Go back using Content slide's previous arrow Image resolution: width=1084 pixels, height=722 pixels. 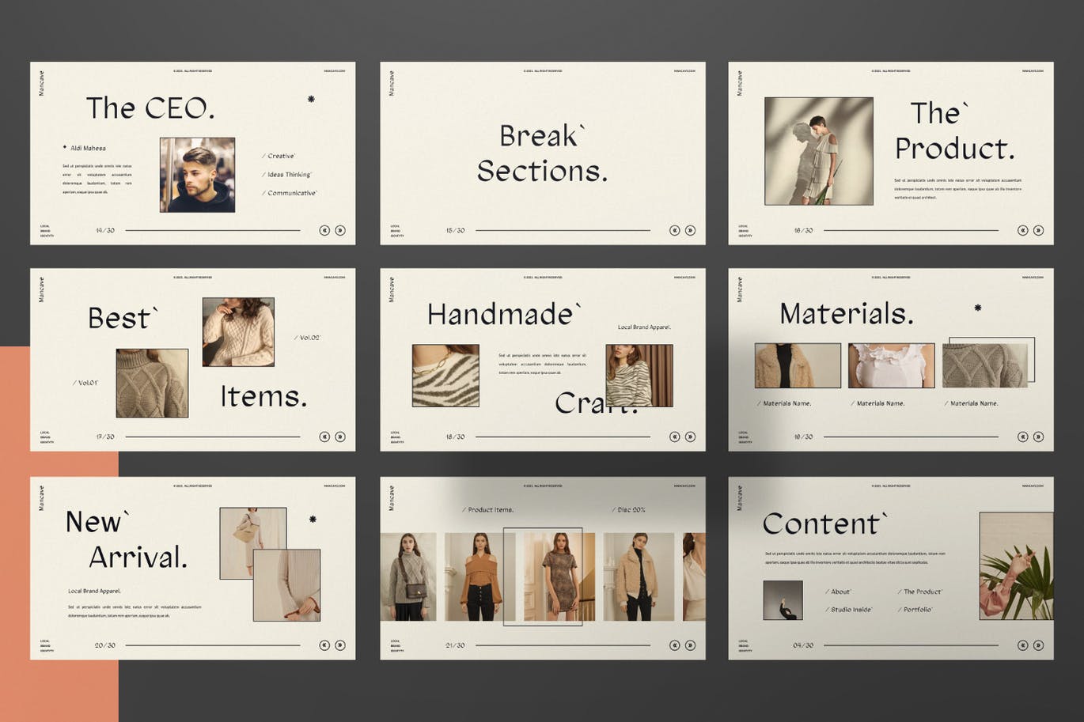point(1022,645)
